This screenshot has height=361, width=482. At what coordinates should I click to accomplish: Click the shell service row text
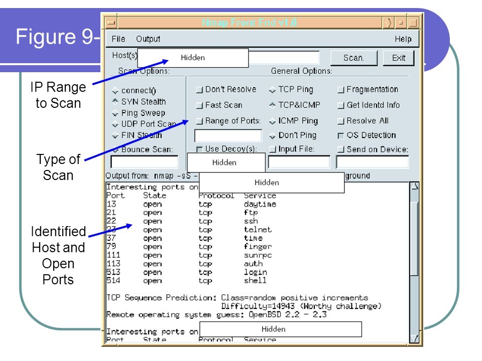[x=255, y=280]
